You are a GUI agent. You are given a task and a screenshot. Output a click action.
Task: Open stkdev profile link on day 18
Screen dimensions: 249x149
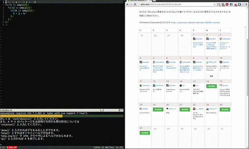(x=145, y=109)
